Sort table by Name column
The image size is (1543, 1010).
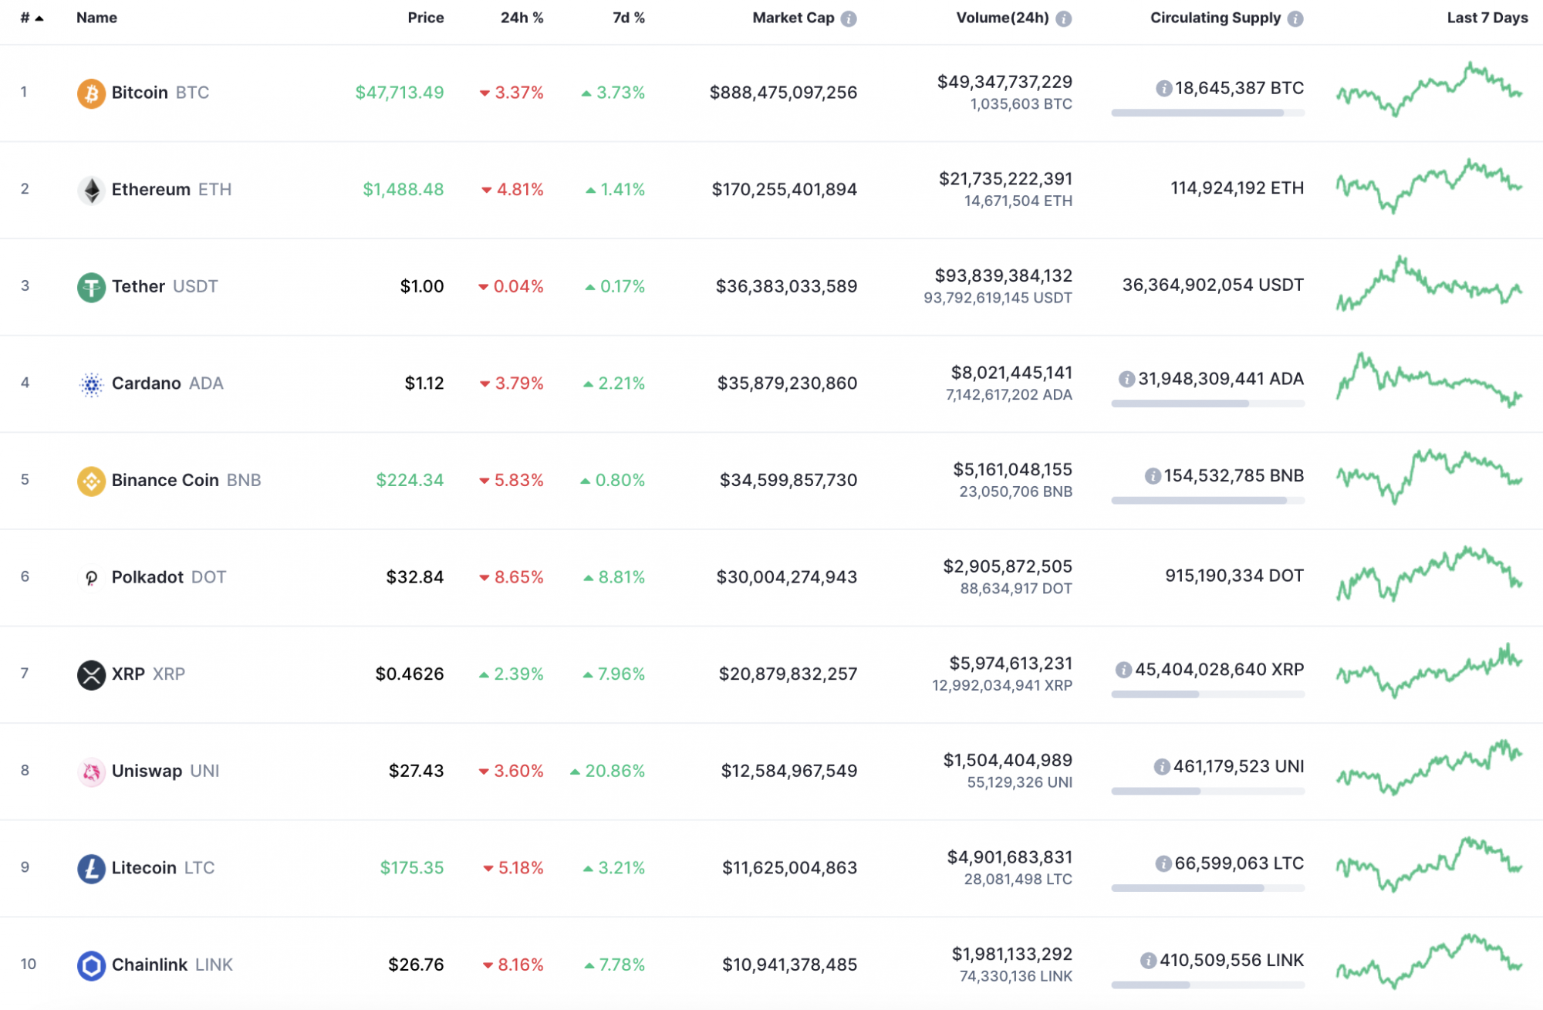[96, 18]
